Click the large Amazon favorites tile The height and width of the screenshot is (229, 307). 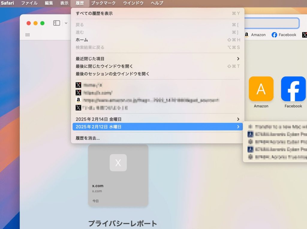261,89
